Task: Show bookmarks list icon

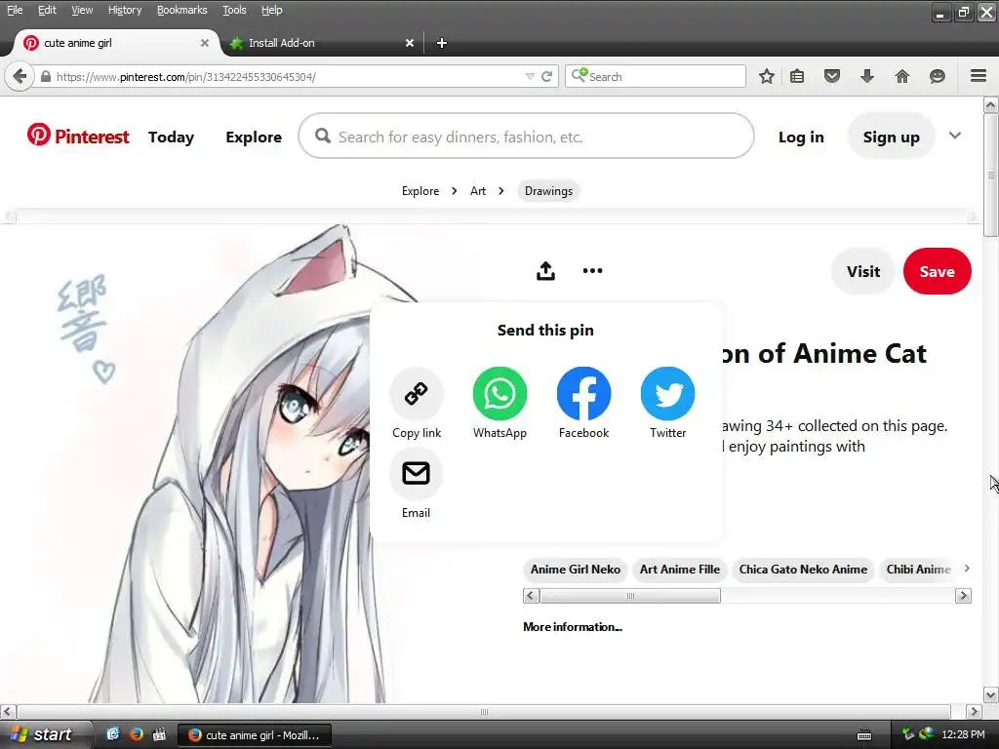Action: click(x=797, y=76)
